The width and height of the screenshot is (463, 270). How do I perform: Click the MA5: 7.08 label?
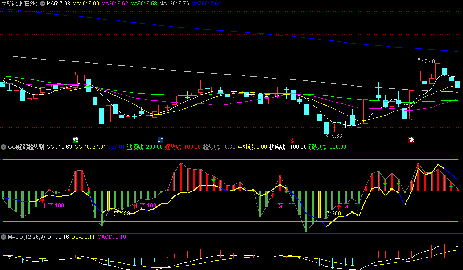[x=58, y=4]
